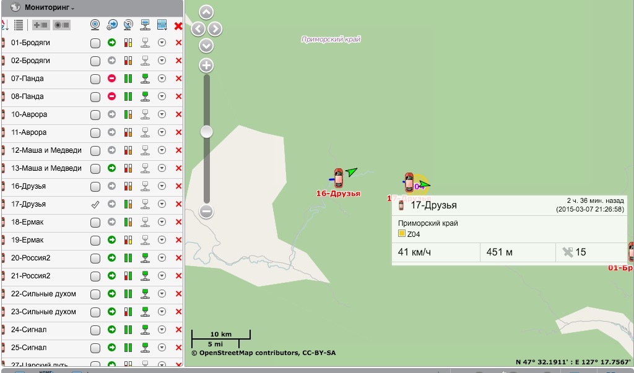634x373 pixels.
Task: Open the Мониторинг panel dropdown
Action: point(72,9)
